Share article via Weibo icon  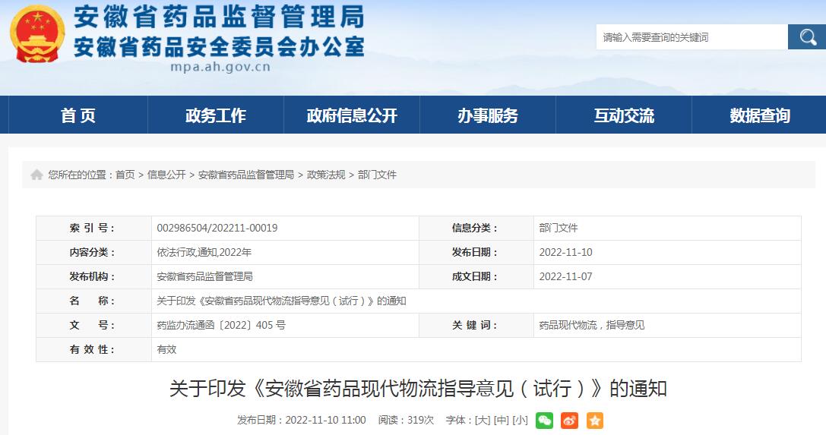(x=569, y=420)
